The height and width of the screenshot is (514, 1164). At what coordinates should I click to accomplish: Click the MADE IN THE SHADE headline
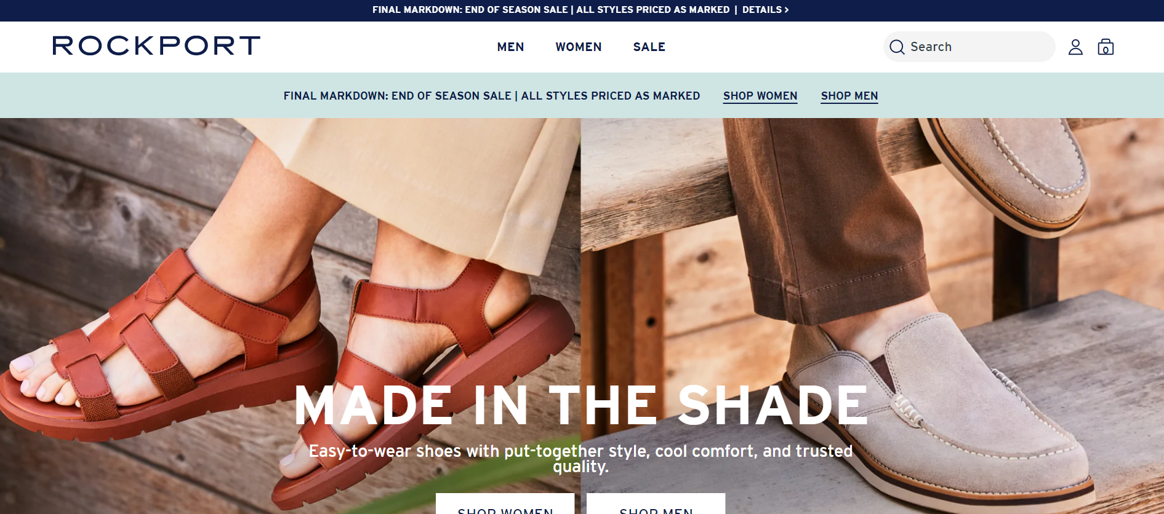coord(581,405)
